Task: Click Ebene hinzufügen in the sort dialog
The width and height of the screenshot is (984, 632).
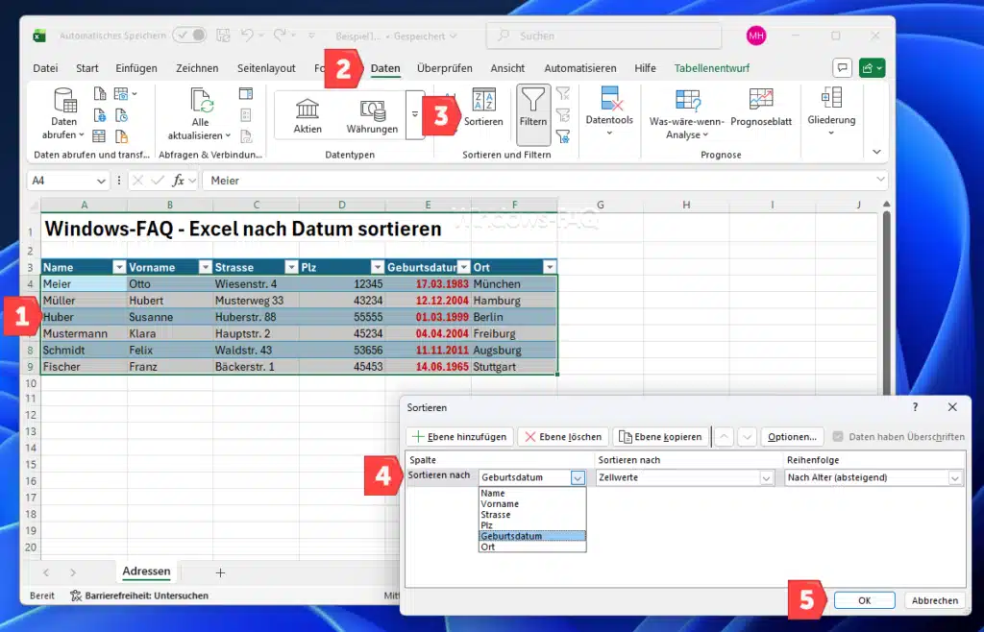Action: point(458,436)
